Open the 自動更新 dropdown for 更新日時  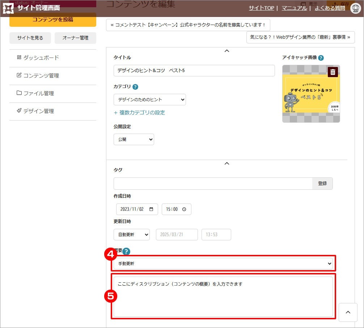click(131, 235)
